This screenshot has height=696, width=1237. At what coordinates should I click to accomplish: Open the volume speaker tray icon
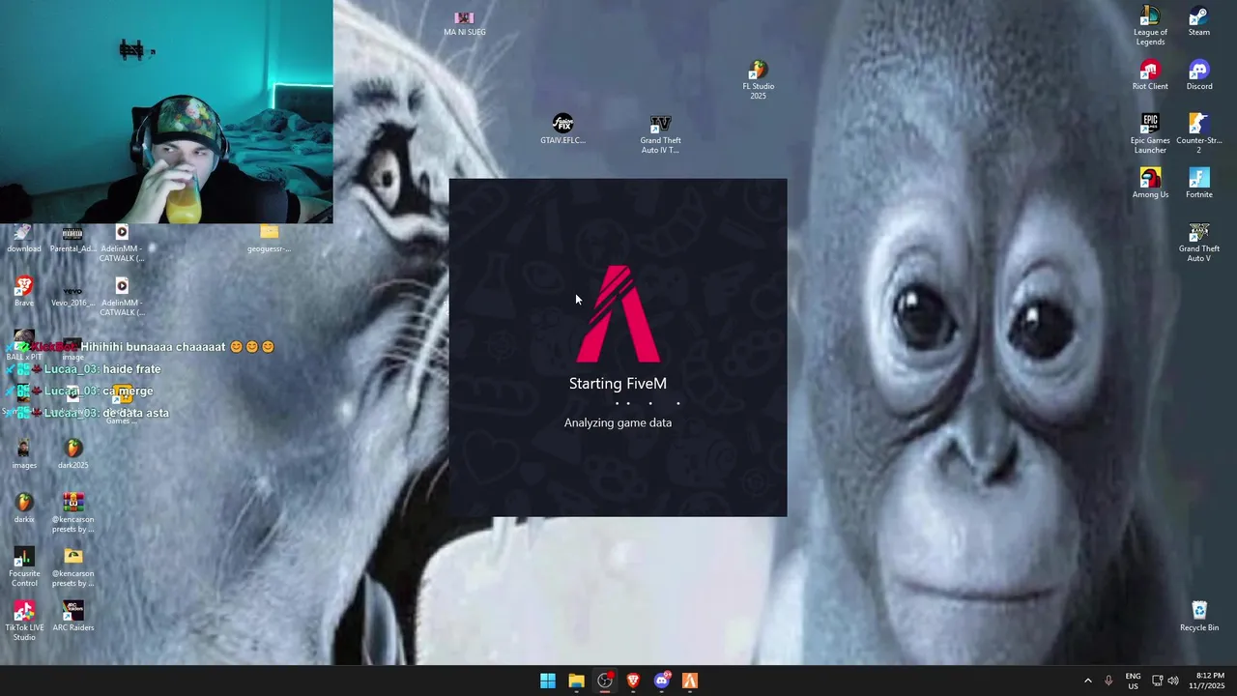point(1173,681)
